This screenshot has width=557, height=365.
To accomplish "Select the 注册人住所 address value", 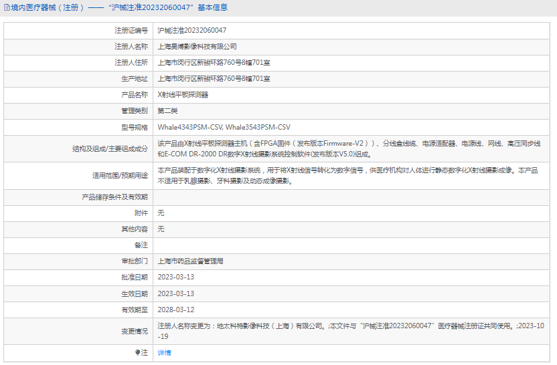I will (x=214, y=63).
